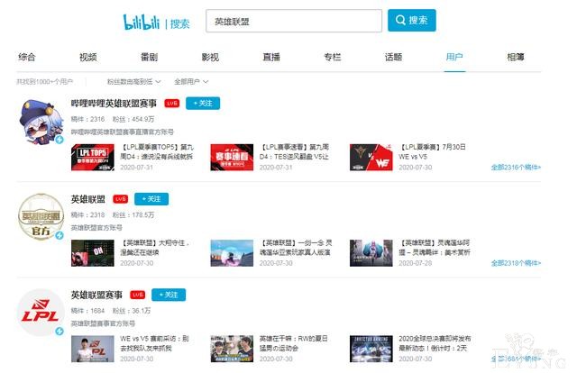This screenshot has height=373, width=577.
Task: Switch to the 番剧 tab
Action: coord(149,57)
